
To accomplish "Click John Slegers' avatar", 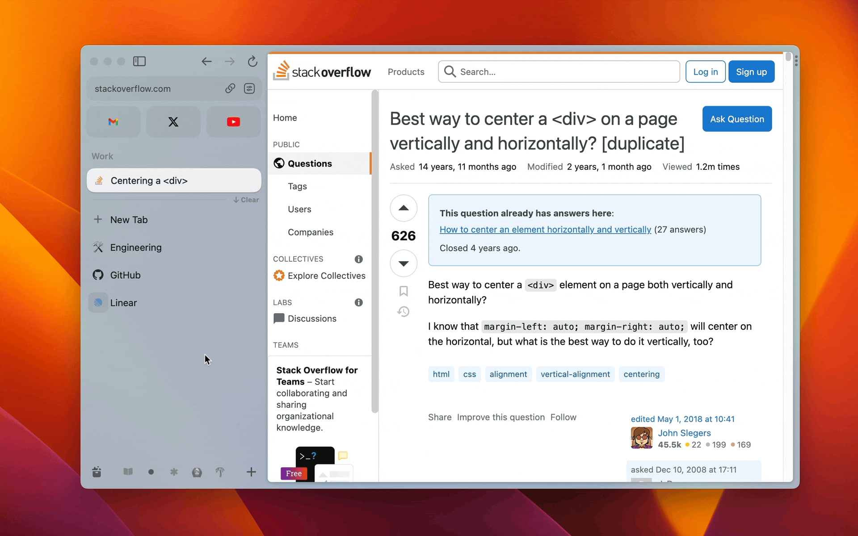I will (x=641, y=438).
